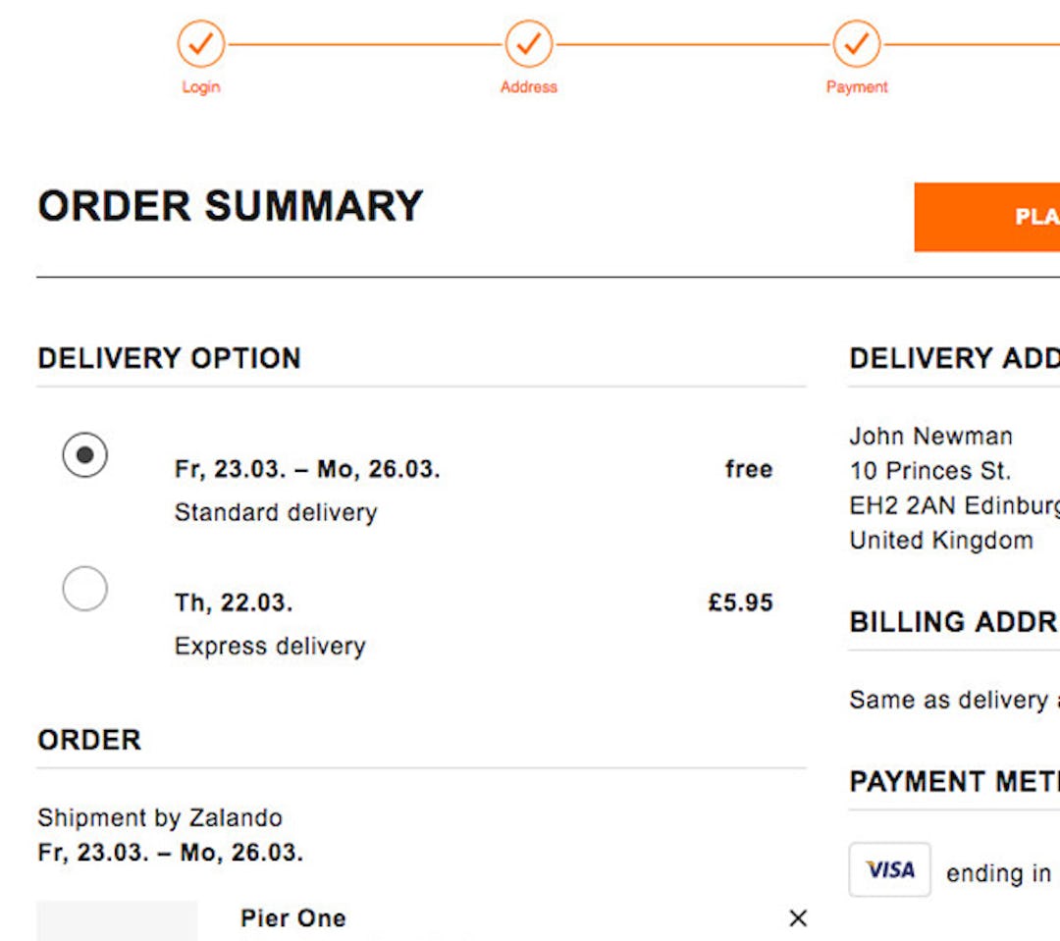Click the Address step checkmark icon

pos(529,45)
